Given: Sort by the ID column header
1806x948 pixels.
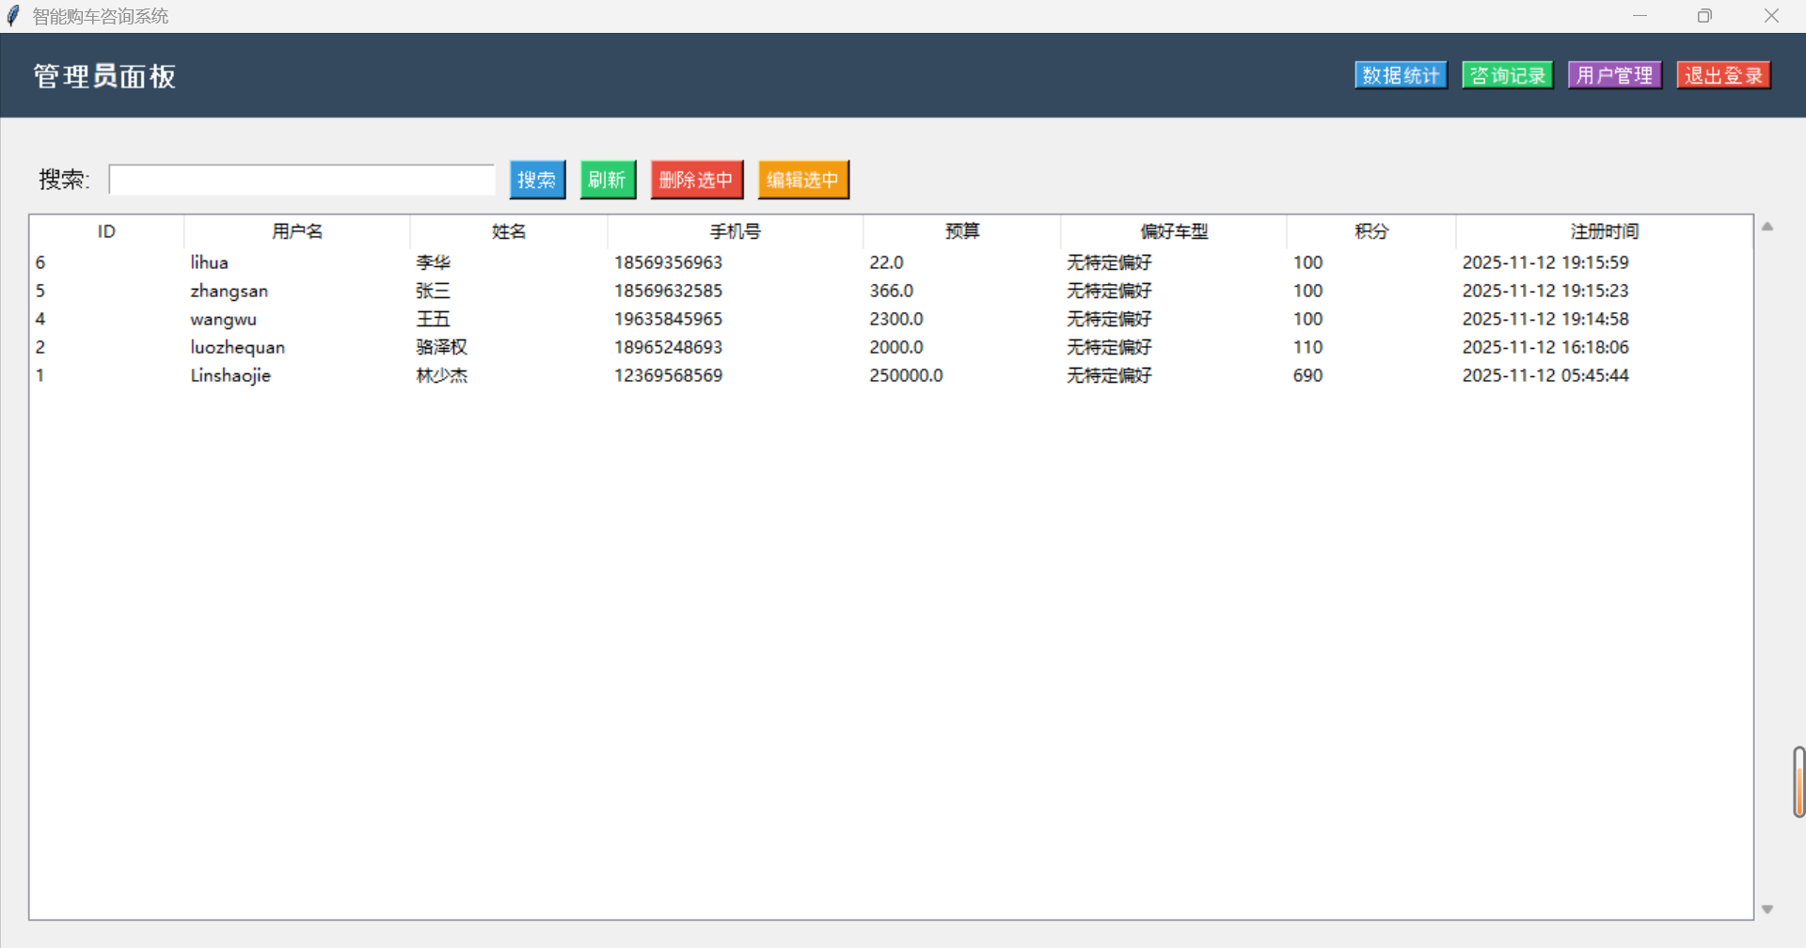Looking at the screenshot, I should tap(106, 231).
